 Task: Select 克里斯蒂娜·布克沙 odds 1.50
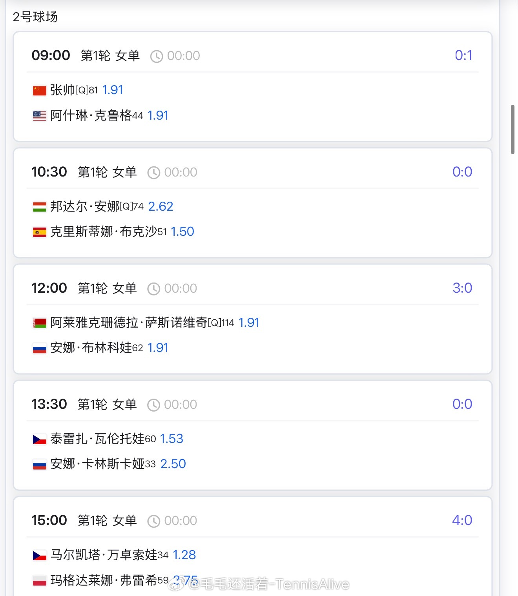point(182,231)
